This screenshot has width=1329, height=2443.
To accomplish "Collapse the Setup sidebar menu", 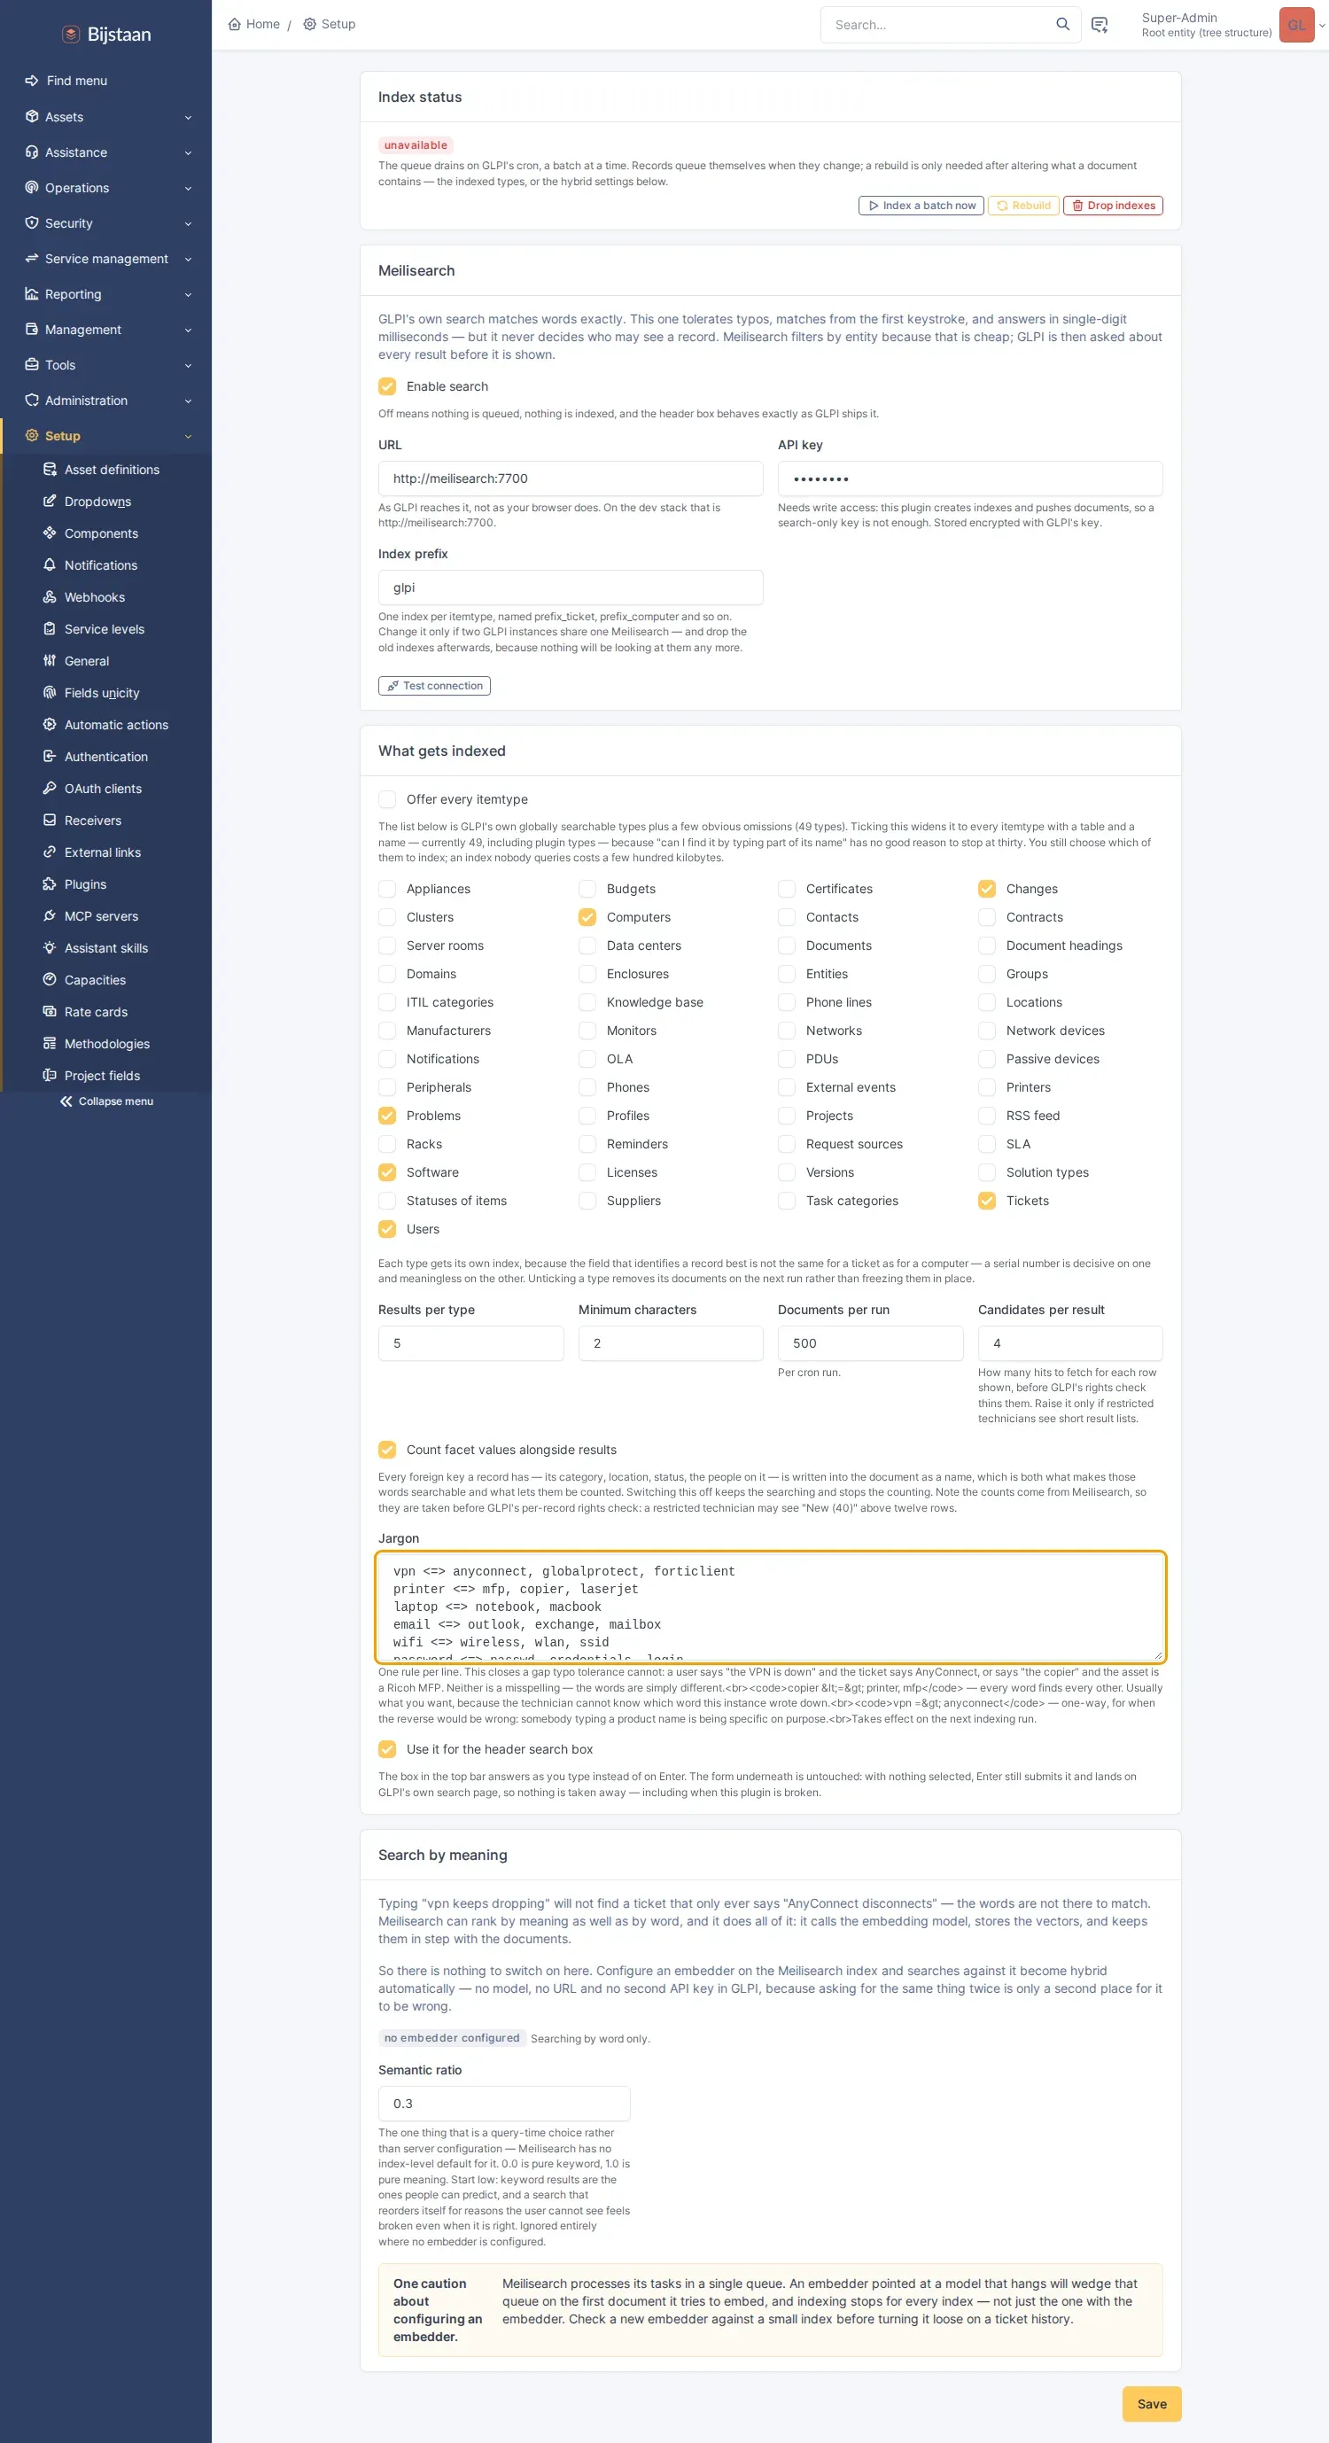I will click(106, 436).
